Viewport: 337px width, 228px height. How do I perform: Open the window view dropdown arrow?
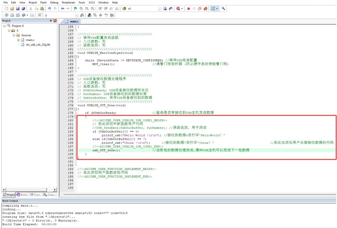pos(217,9)
